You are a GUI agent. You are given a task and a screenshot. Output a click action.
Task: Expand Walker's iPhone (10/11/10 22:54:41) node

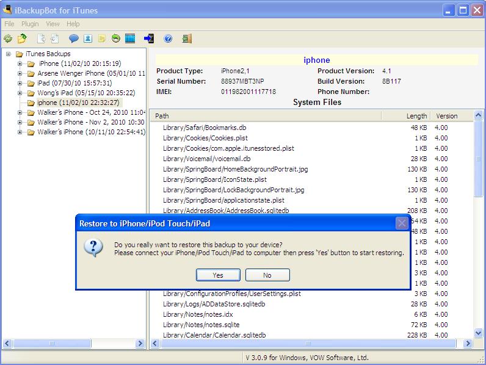(x=20, y=132)
